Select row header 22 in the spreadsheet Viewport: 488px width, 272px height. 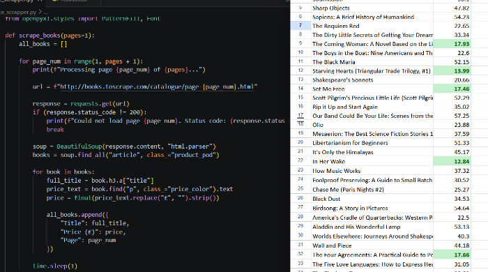300,161
